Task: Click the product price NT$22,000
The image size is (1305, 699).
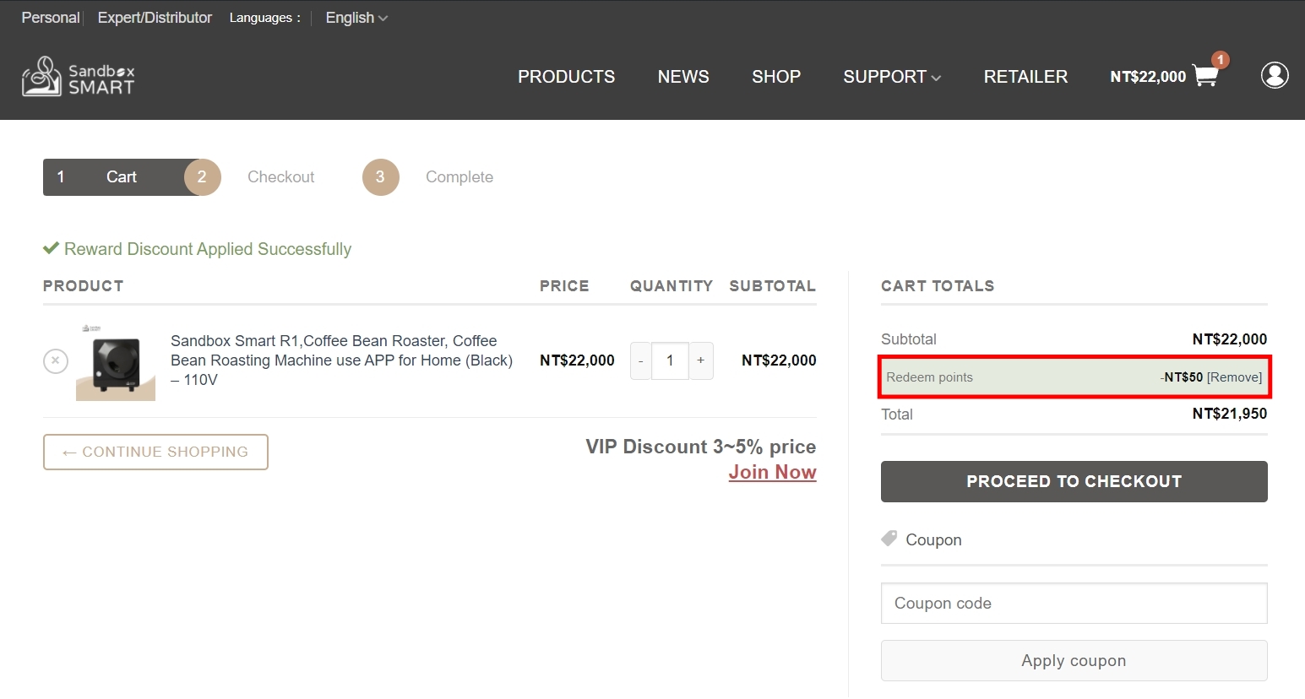Action: [x=577, y=360]
